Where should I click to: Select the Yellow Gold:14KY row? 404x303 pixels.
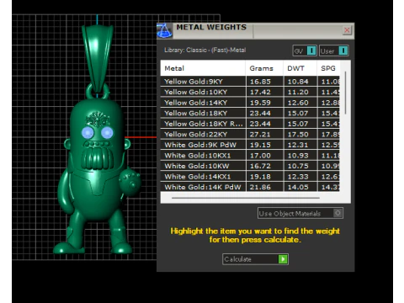click(250, 103)
